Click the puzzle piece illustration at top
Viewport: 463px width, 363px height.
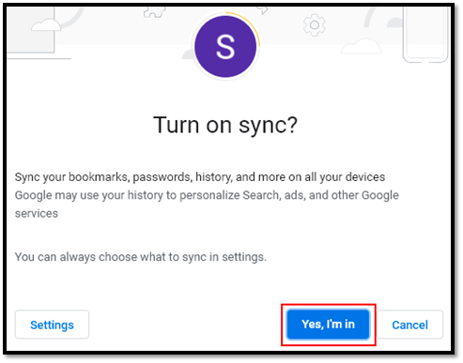154,12
